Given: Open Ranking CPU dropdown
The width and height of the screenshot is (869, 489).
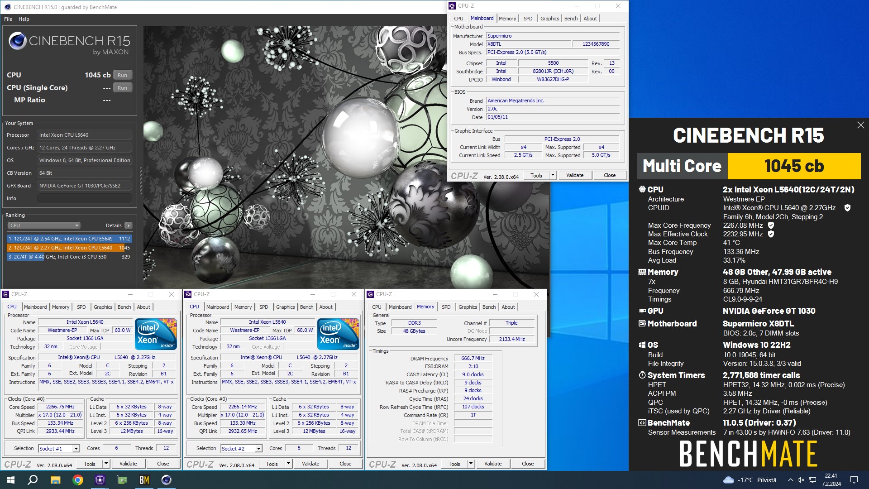Looking at the screenshot, I should click(x=44, y=225).
